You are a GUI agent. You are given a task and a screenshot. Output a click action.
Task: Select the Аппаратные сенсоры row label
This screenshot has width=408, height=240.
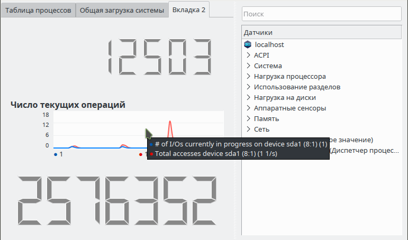tap(290, 108)
